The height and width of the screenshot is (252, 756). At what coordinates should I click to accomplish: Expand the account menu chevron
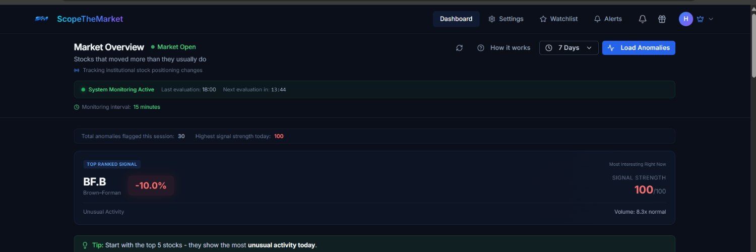coord(711,19)
